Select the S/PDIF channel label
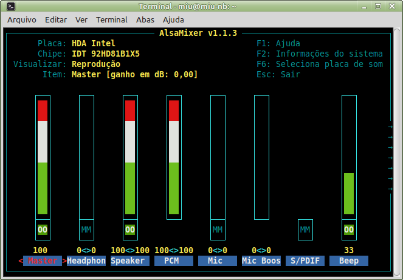Viewport: 403px width, 280px height. pos(305,261)
